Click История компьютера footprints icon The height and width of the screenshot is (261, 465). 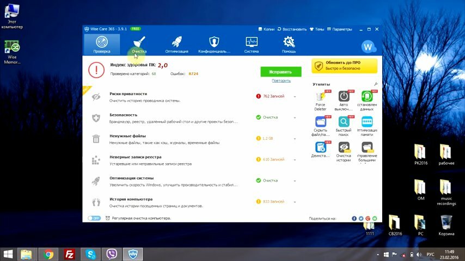click(96, 202)
